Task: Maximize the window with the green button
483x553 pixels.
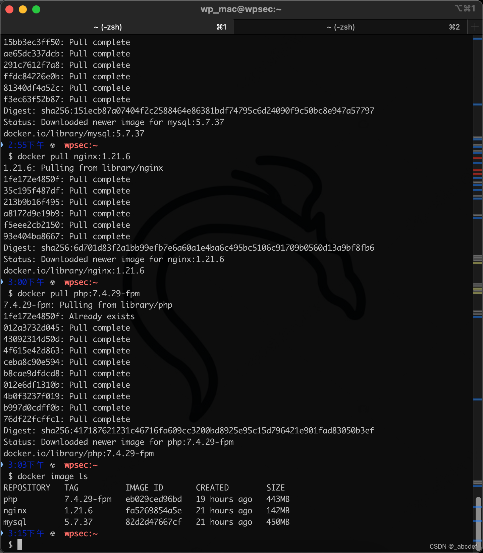Action: coord(36,9)
